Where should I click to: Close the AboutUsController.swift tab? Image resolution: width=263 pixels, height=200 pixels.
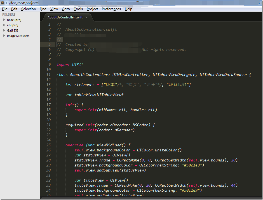[x=86, y=17]
